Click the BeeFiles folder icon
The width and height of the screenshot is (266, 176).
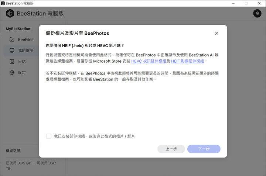pos(12,39)
